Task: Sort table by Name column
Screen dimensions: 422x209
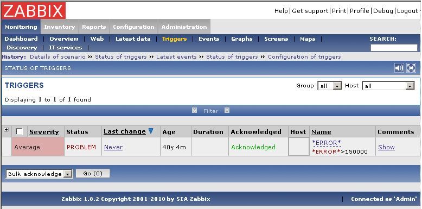Action: click(x=321, y=132)
